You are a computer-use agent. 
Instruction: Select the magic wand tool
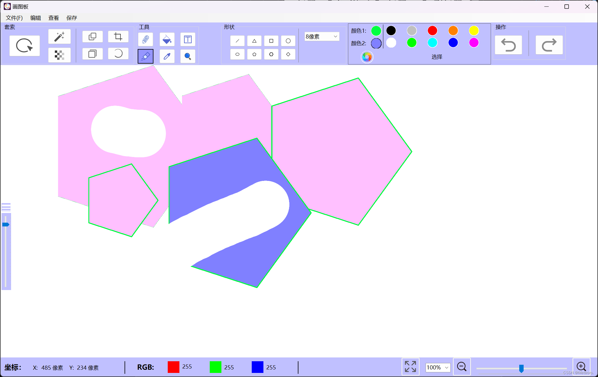click(x=59, y=37)
